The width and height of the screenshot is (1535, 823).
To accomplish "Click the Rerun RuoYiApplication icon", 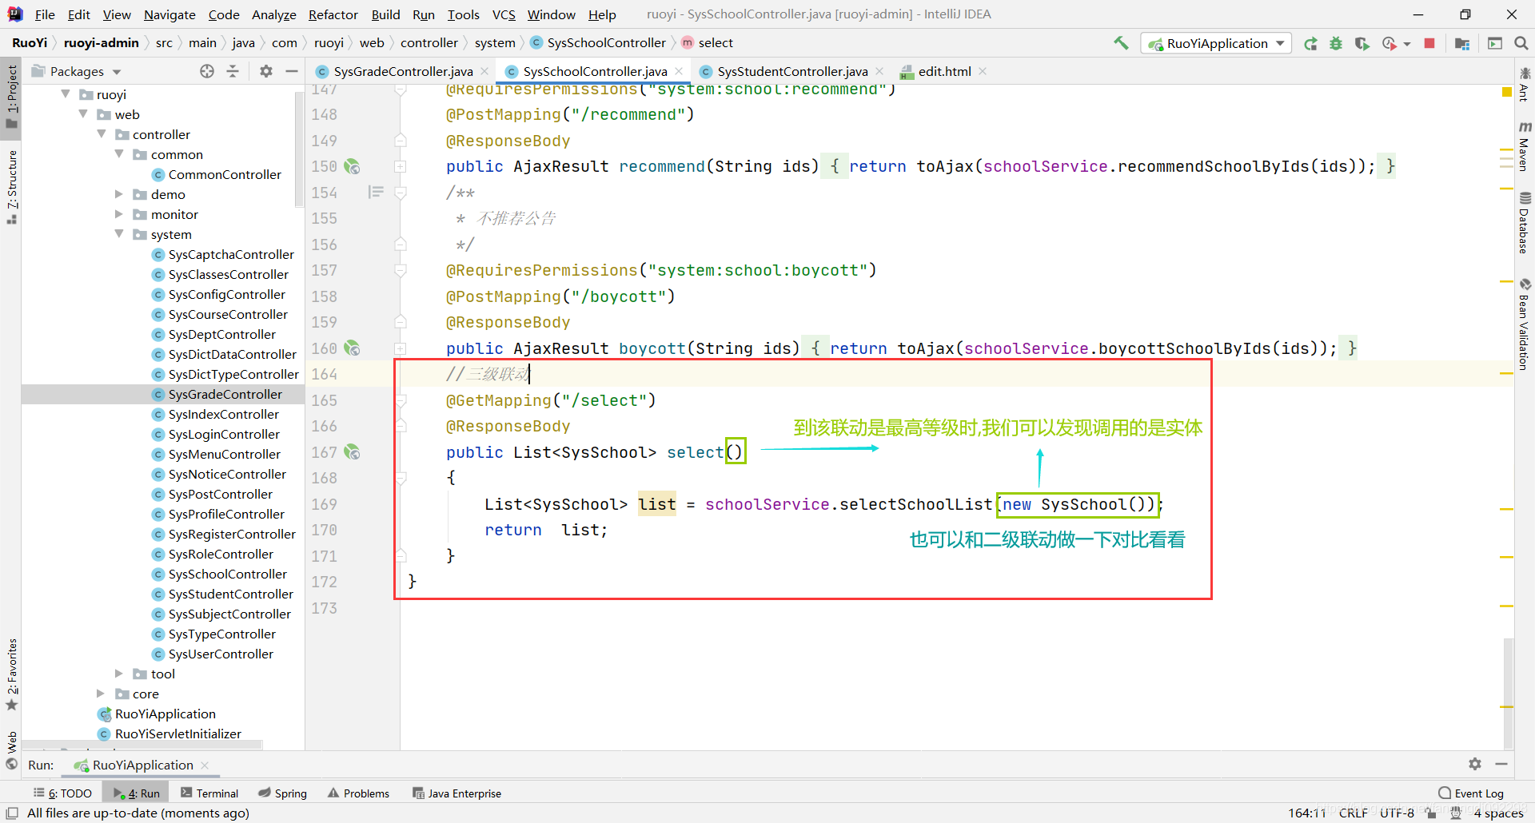I will point(1310,43).
